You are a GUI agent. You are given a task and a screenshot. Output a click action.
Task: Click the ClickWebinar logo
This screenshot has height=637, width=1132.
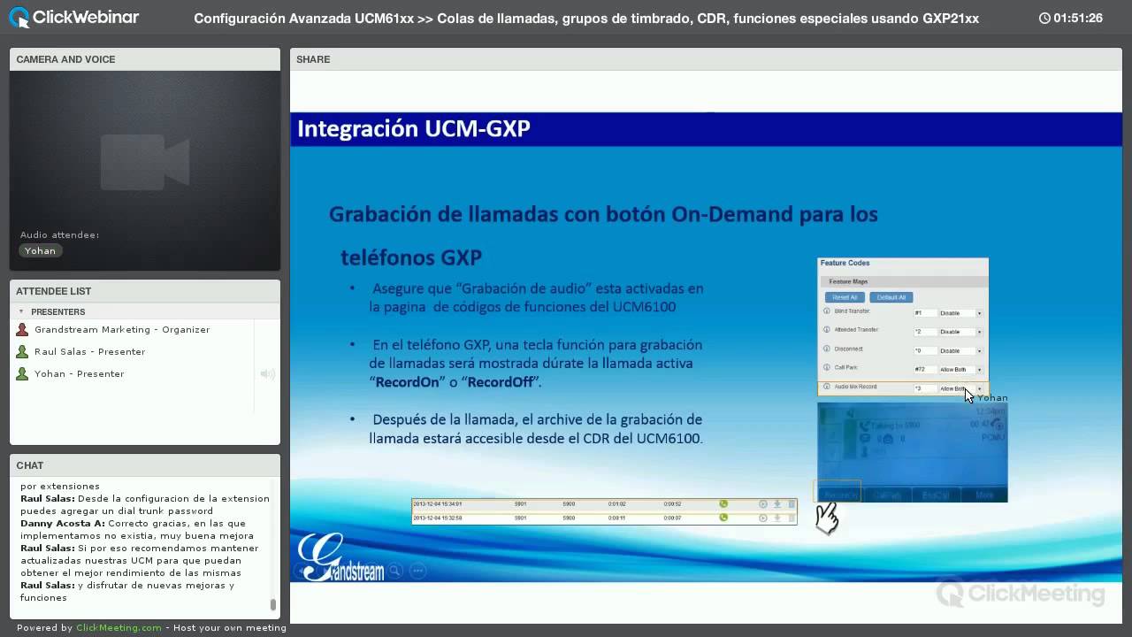[x=73, y=17]
